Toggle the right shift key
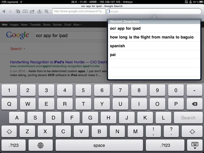 (192, 132)
